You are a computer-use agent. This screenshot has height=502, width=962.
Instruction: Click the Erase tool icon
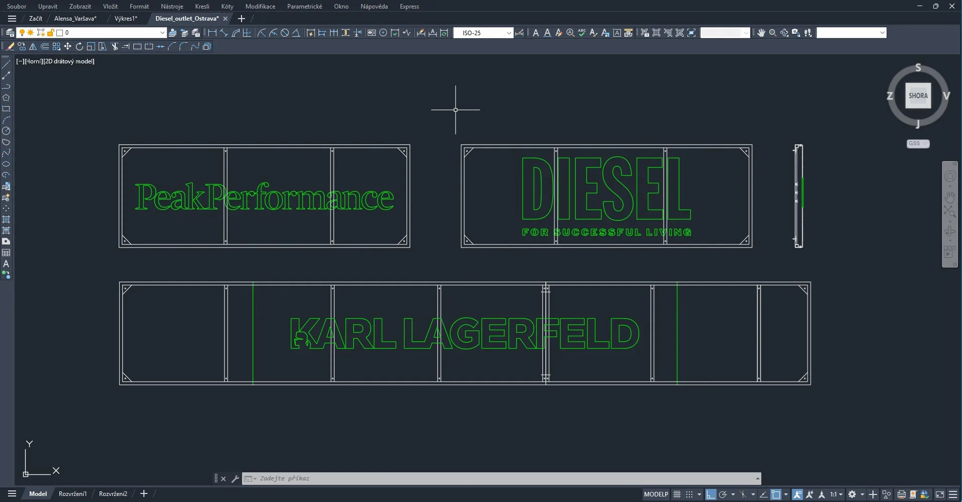pyautogui.click(x=10, y=46)
